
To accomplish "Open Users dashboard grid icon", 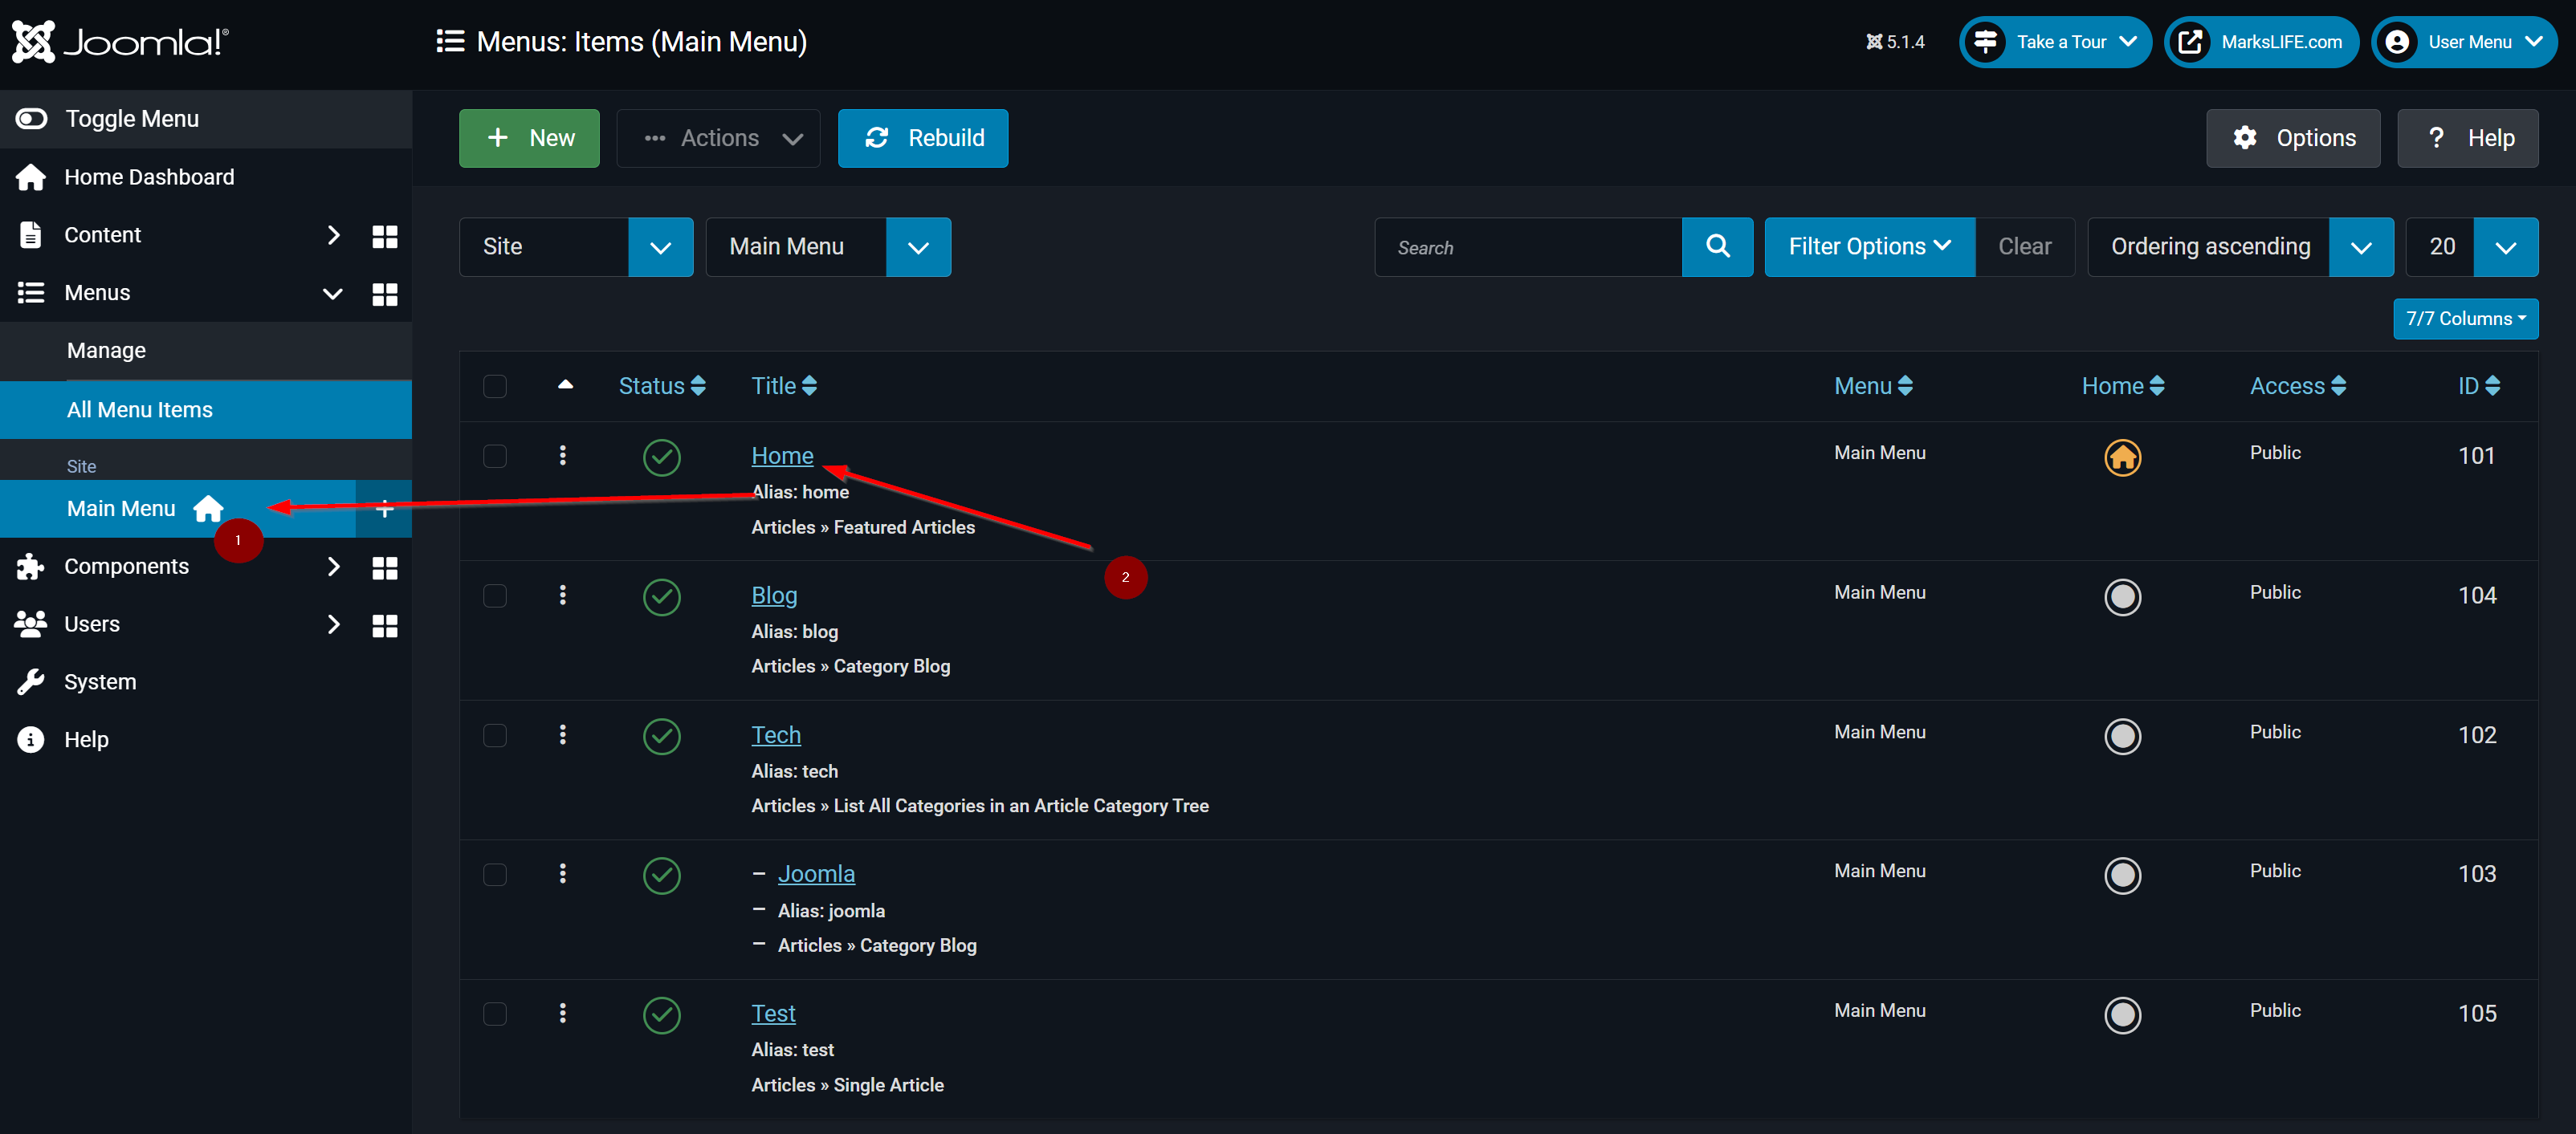I will (x=385, y=625).
